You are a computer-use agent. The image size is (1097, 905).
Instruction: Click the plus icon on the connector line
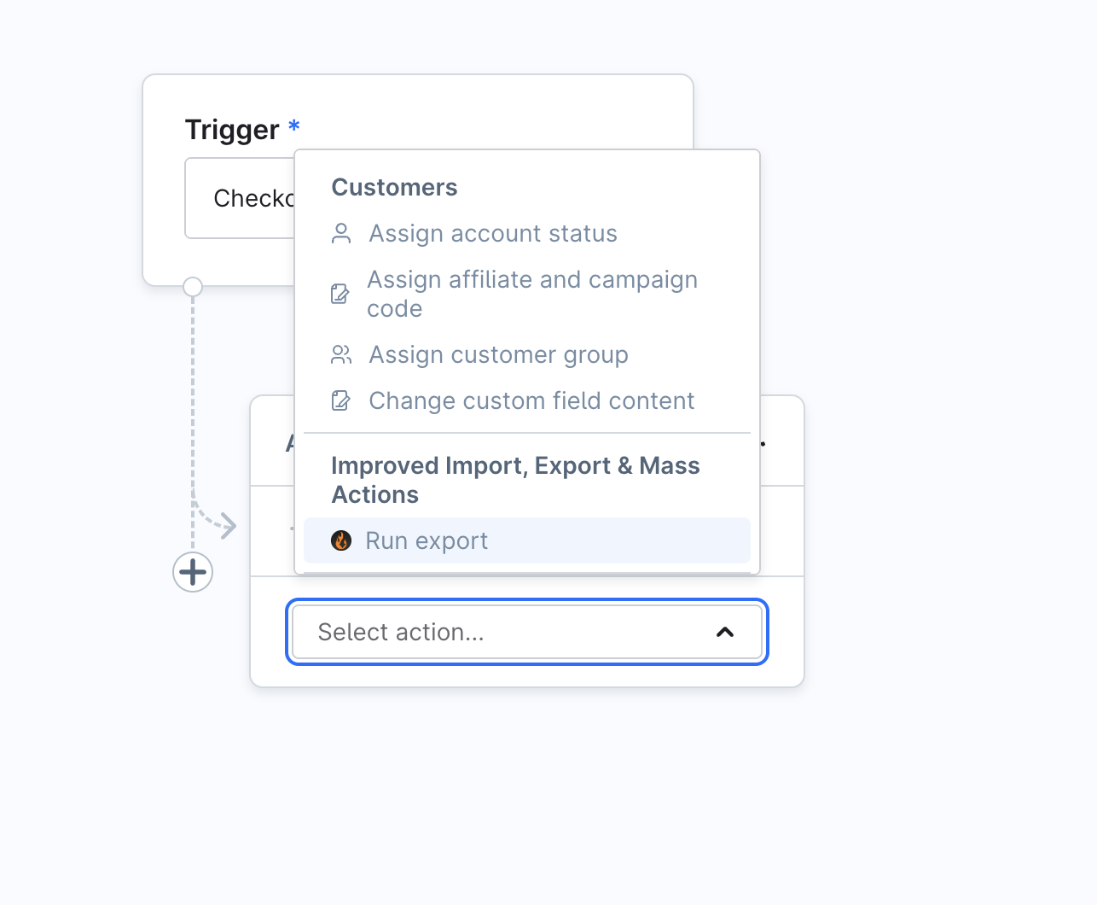(x=193, y=572)
